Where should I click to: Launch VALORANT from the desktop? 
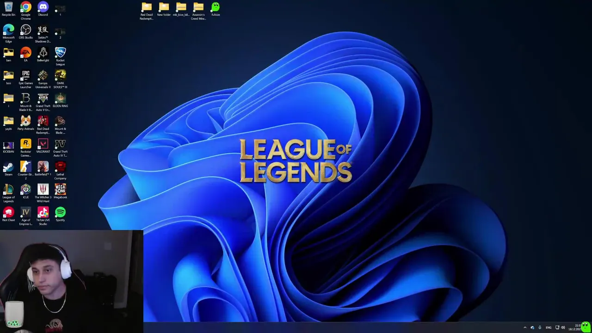[43, 146]
